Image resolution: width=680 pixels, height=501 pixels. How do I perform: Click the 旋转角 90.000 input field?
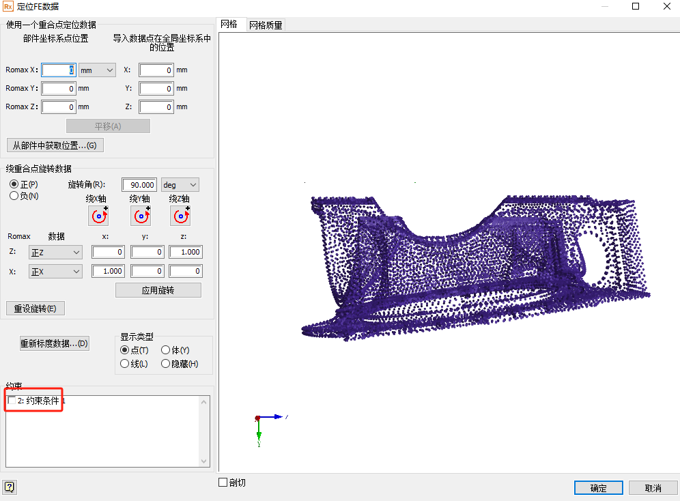[139, 185]
